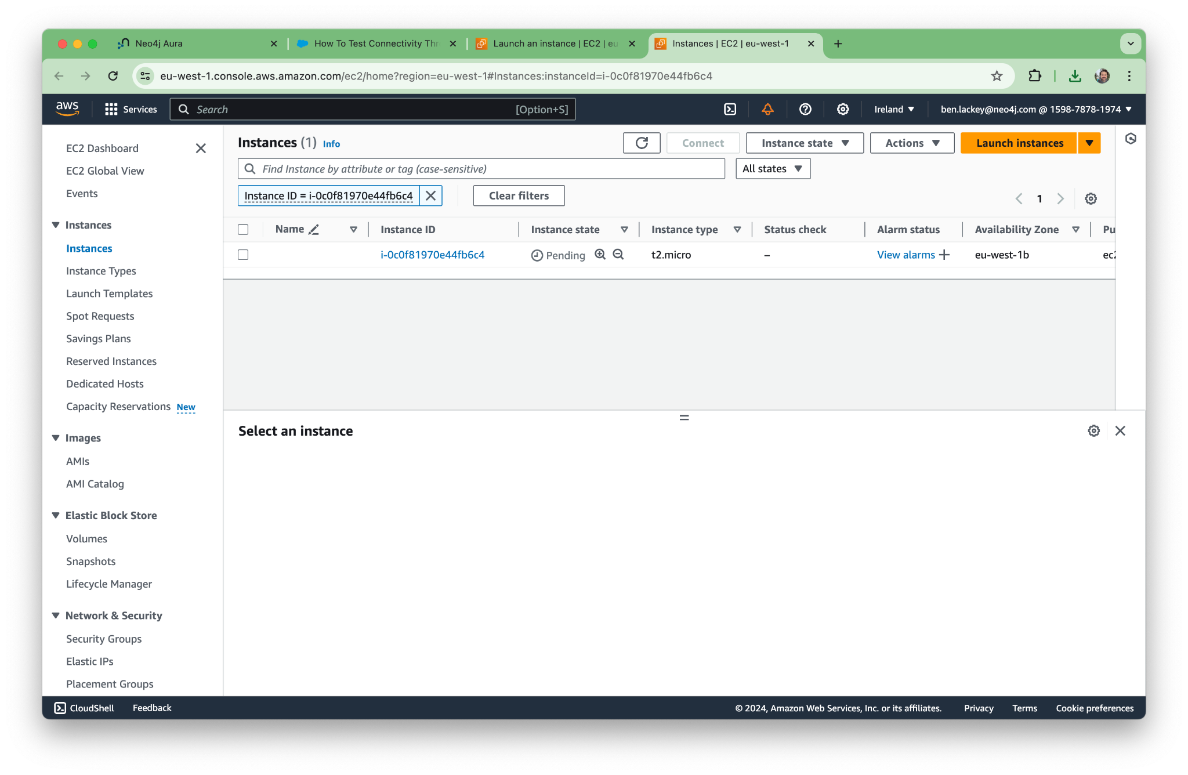Click the Launch instances button
1188x775 pixels.
[x=1019, y=143]
